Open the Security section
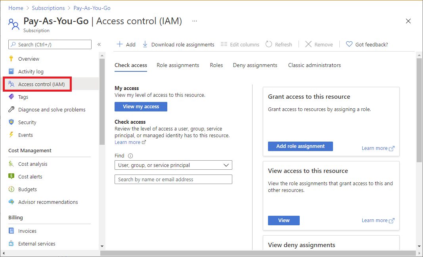 point(27,122)
